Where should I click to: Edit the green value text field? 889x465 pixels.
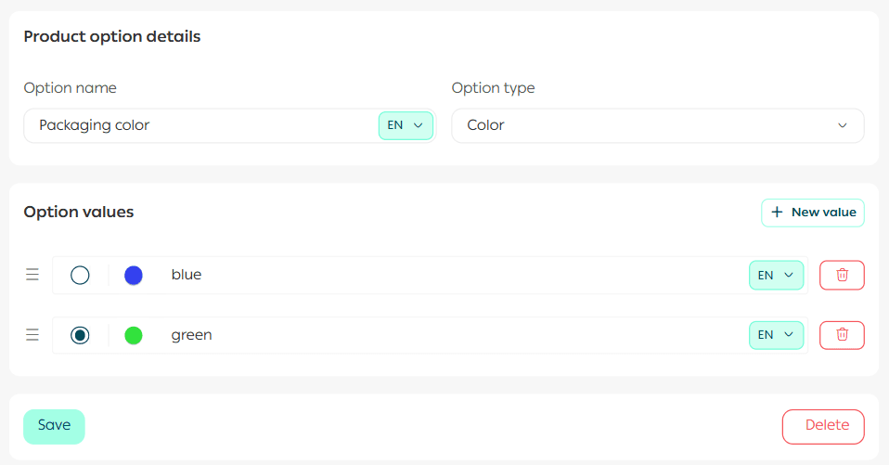pos(445,335)
